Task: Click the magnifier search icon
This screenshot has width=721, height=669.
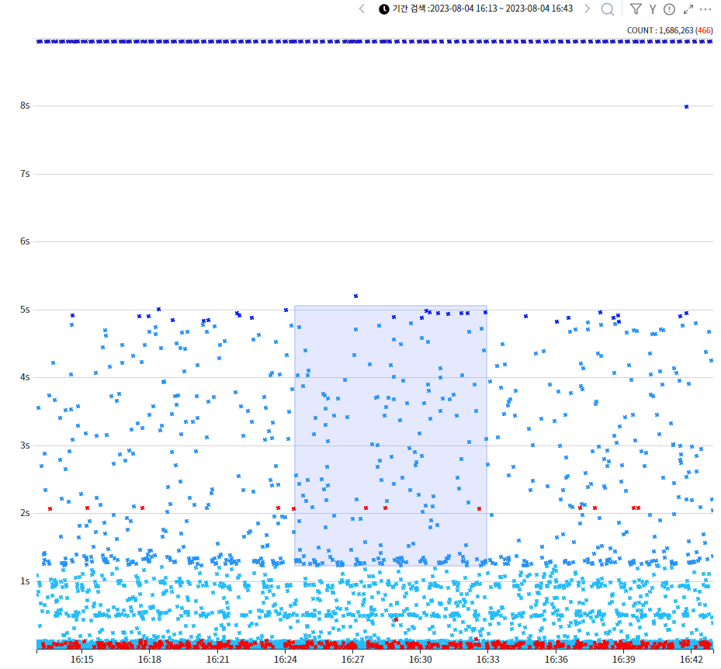Action: click(608, 9)
